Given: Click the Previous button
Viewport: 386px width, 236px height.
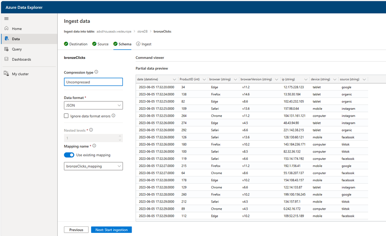Looking at the screenshot, I should pos(76,230).
